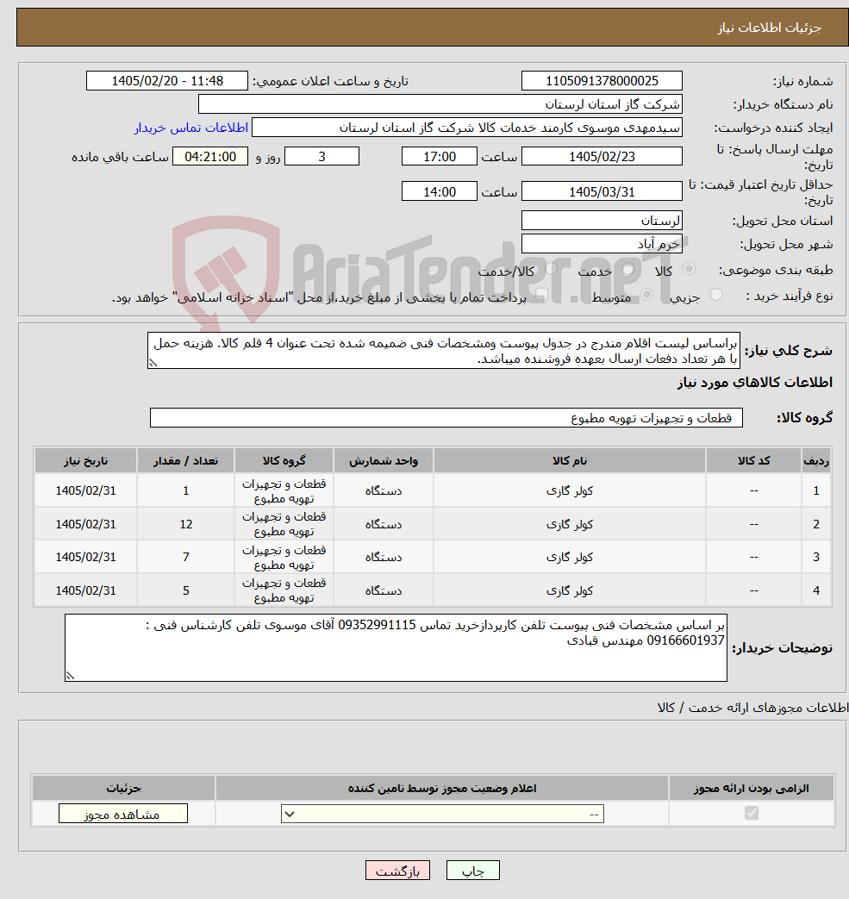Select the متوسط purchase type radio
This screenshot has height=899, width=849.
tap(647, 295)
